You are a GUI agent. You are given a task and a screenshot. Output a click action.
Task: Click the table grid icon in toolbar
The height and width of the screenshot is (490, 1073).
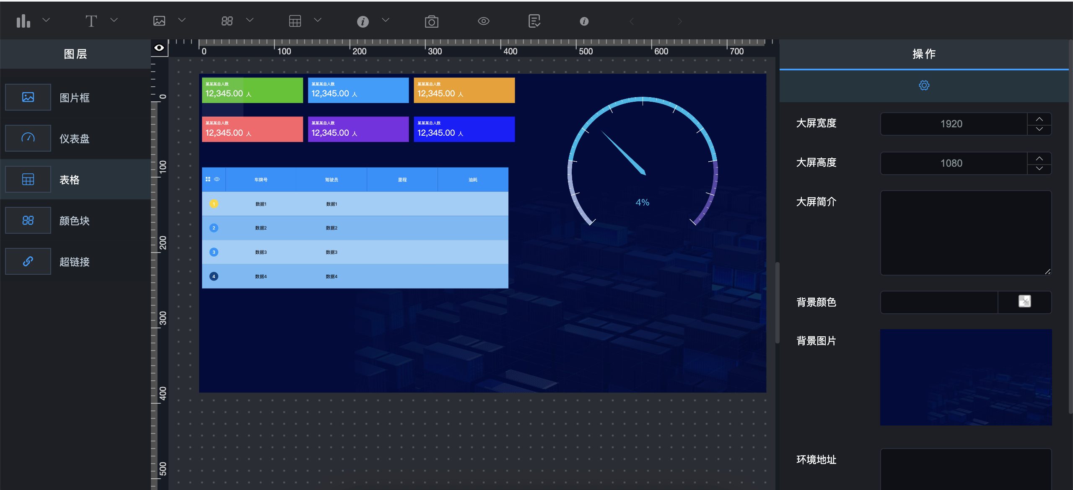click(x=295, y=21)
